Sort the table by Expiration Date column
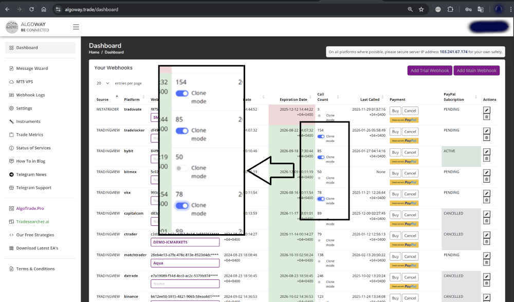This screenshot has height=302, width=514. (293, 99)
